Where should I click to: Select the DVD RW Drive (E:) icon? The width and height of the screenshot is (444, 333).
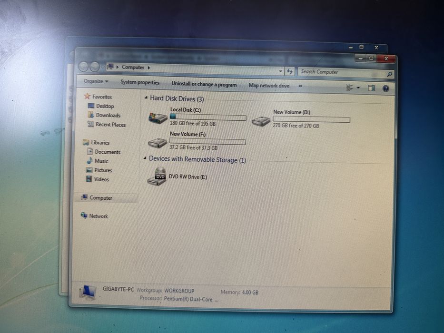click(157, 176)
